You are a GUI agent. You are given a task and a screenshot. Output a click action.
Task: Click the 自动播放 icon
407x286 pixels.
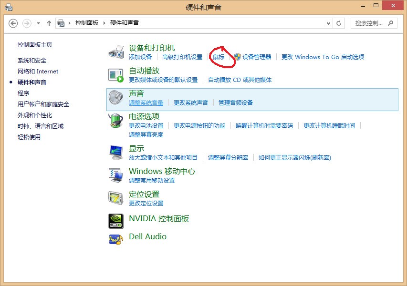[115, 75]
